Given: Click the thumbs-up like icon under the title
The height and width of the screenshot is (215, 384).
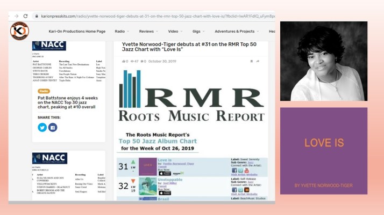Looking at the screenshot, I should coord(124,61).
